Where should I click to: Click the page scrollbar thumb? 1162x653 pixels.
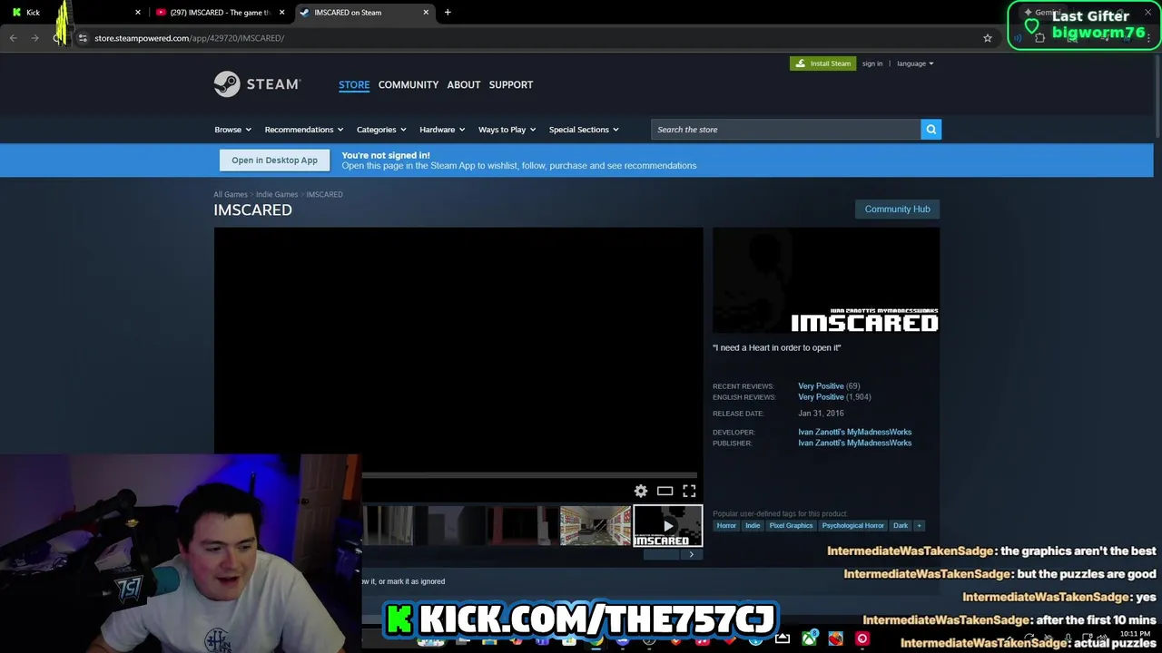tap(1157, 97)
